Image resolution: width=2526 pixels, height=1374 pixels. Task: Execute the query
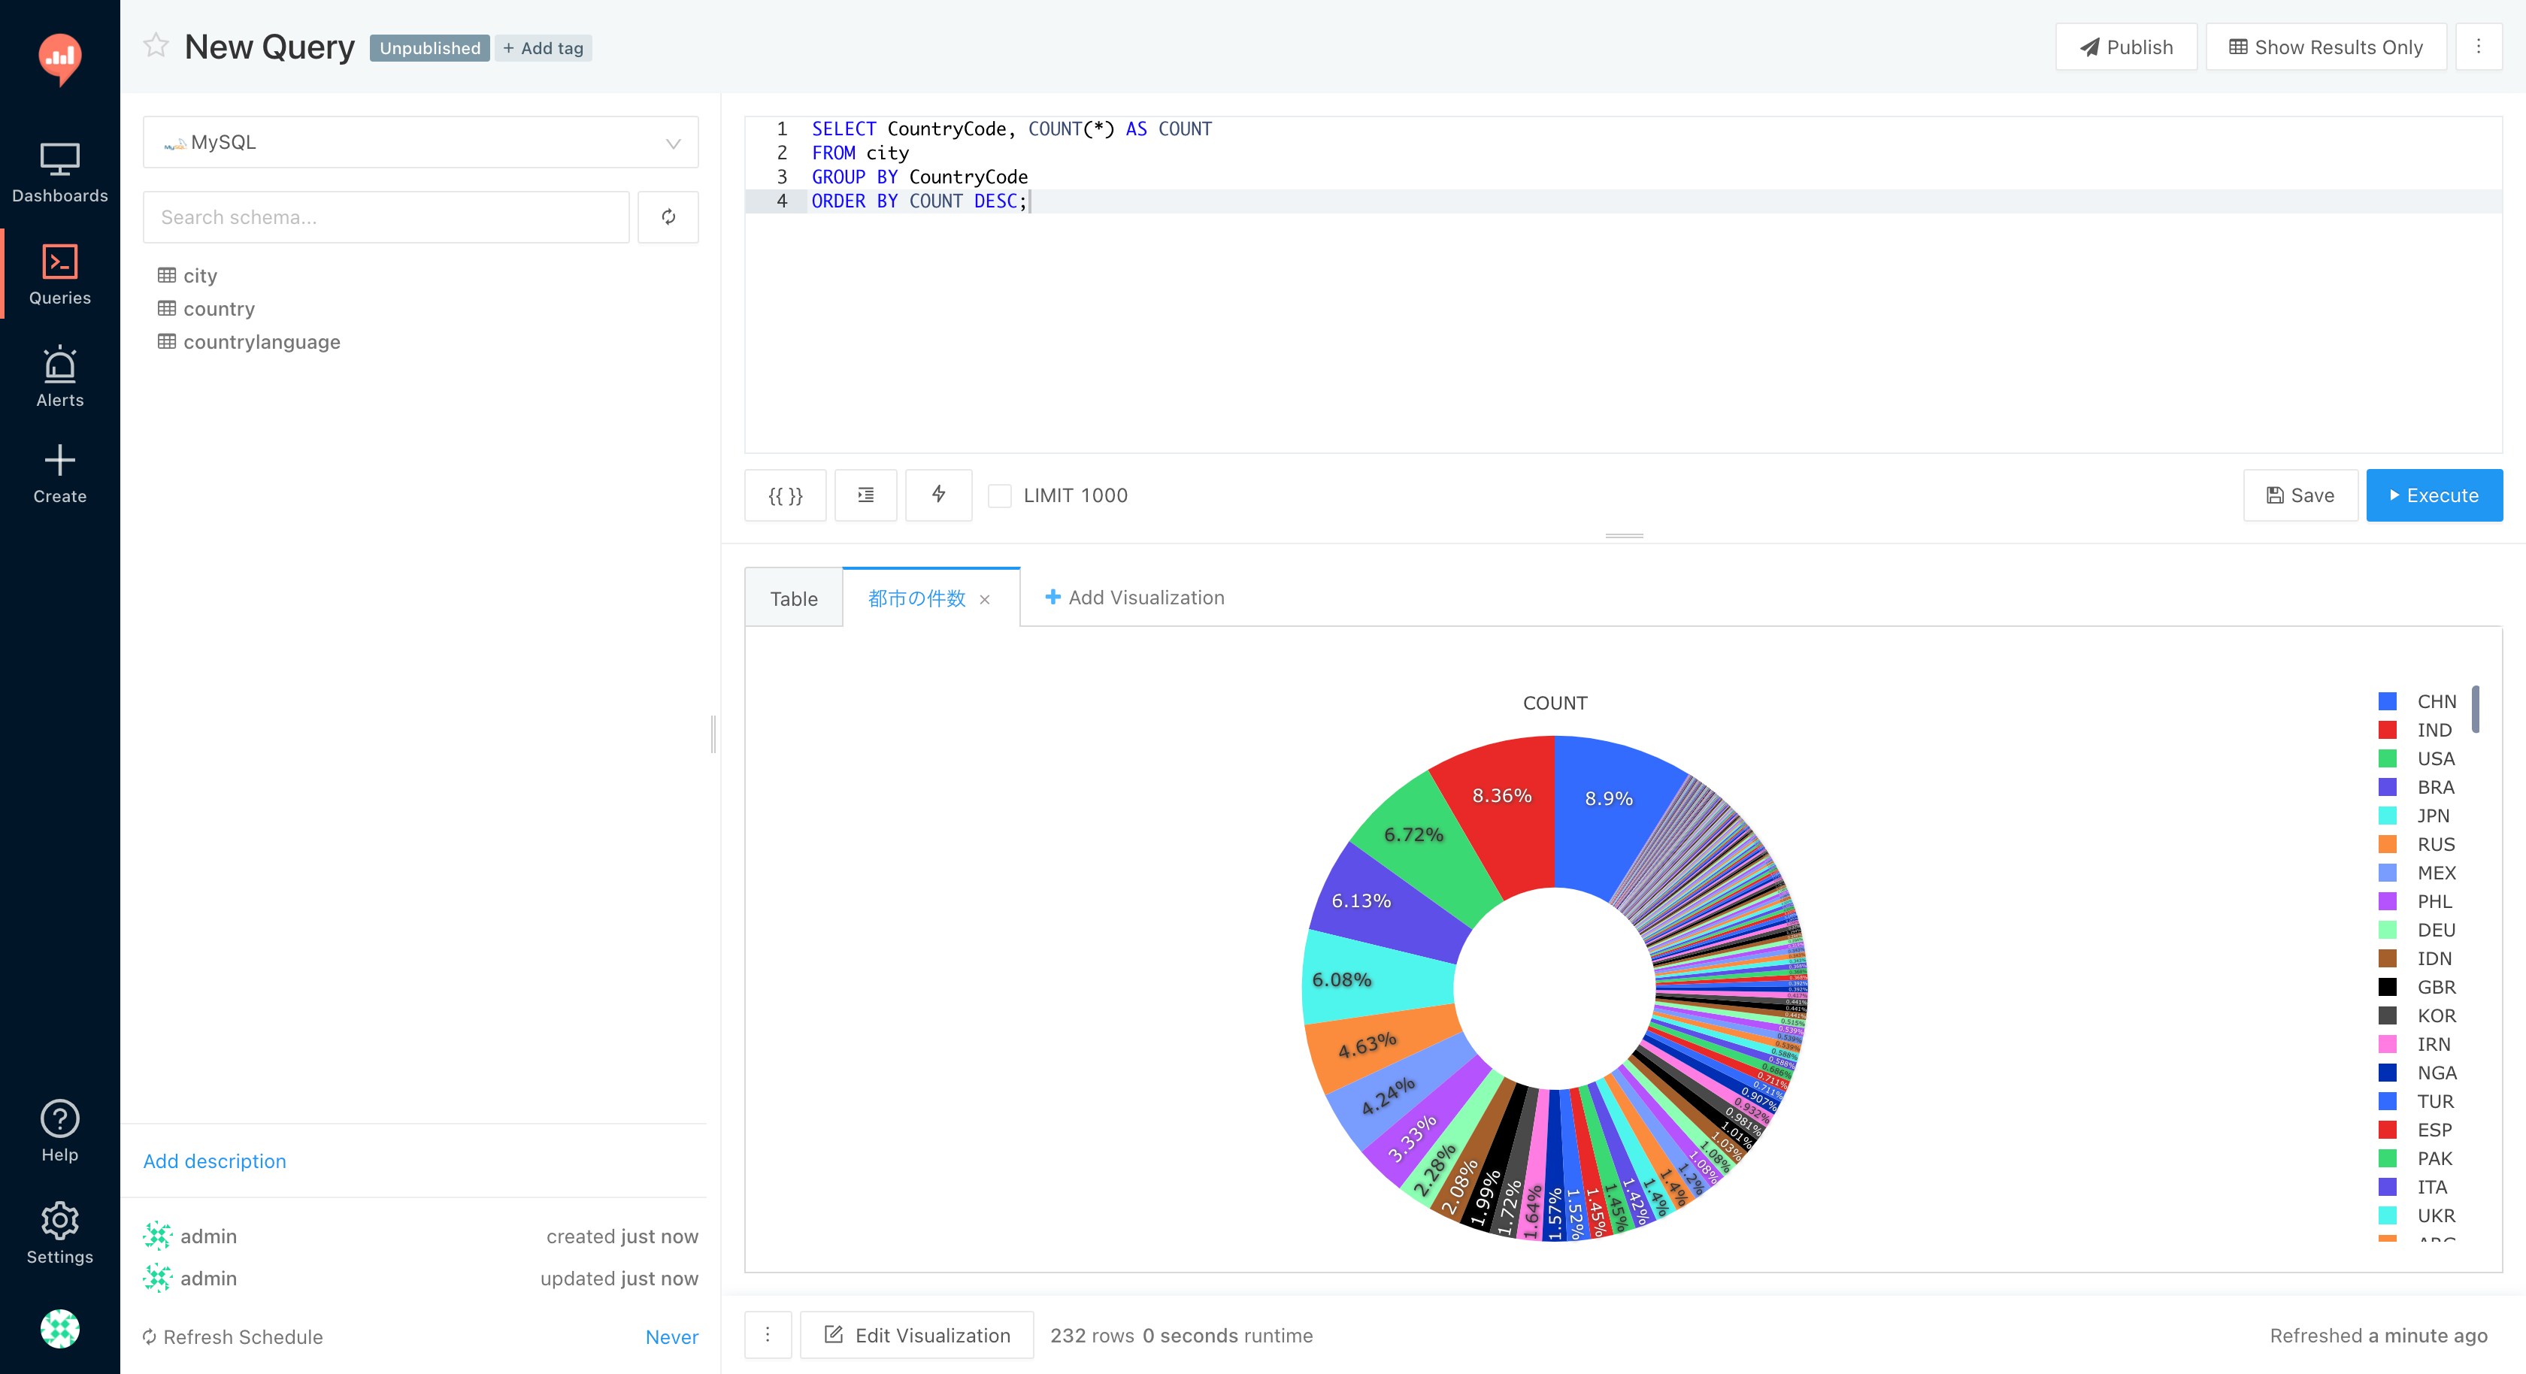[2434, 495]
